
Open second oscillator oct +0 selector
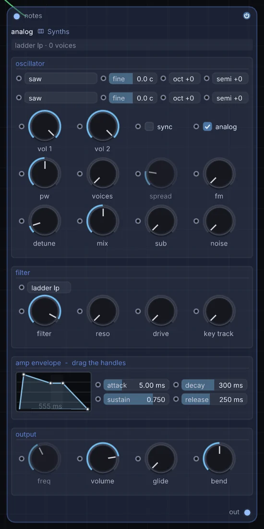(185, 98)
